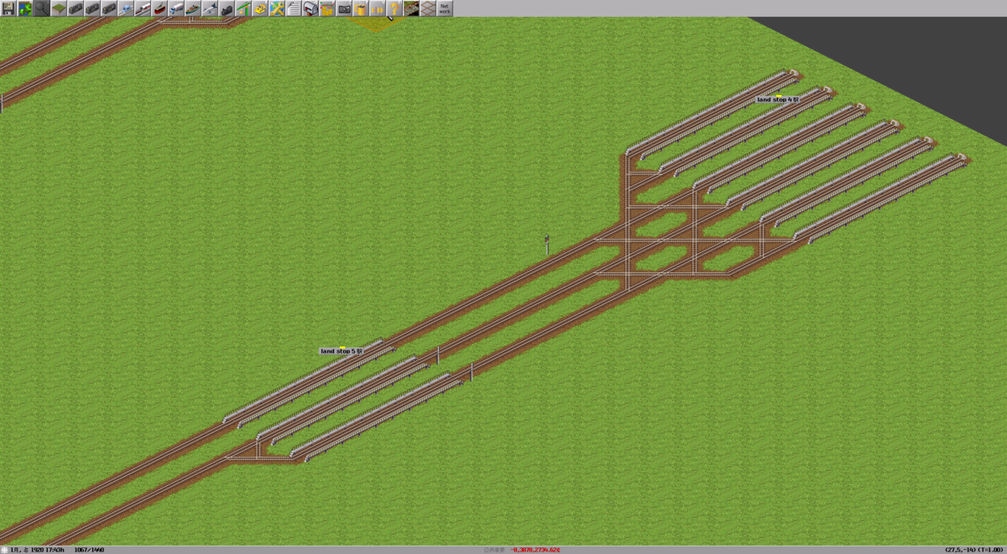Open the terrain slope tools
The height and width of the screenshot is (554, 1007).
coord(59,8)
